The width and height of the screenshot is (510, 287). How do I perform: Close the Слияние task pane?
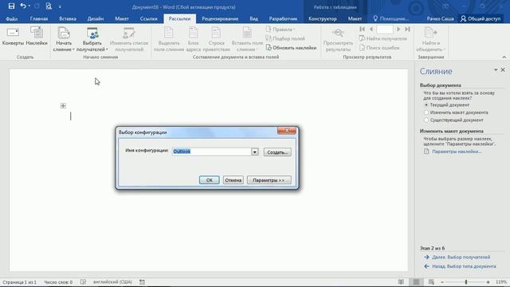pyautogui.click(x=503, y=70)
